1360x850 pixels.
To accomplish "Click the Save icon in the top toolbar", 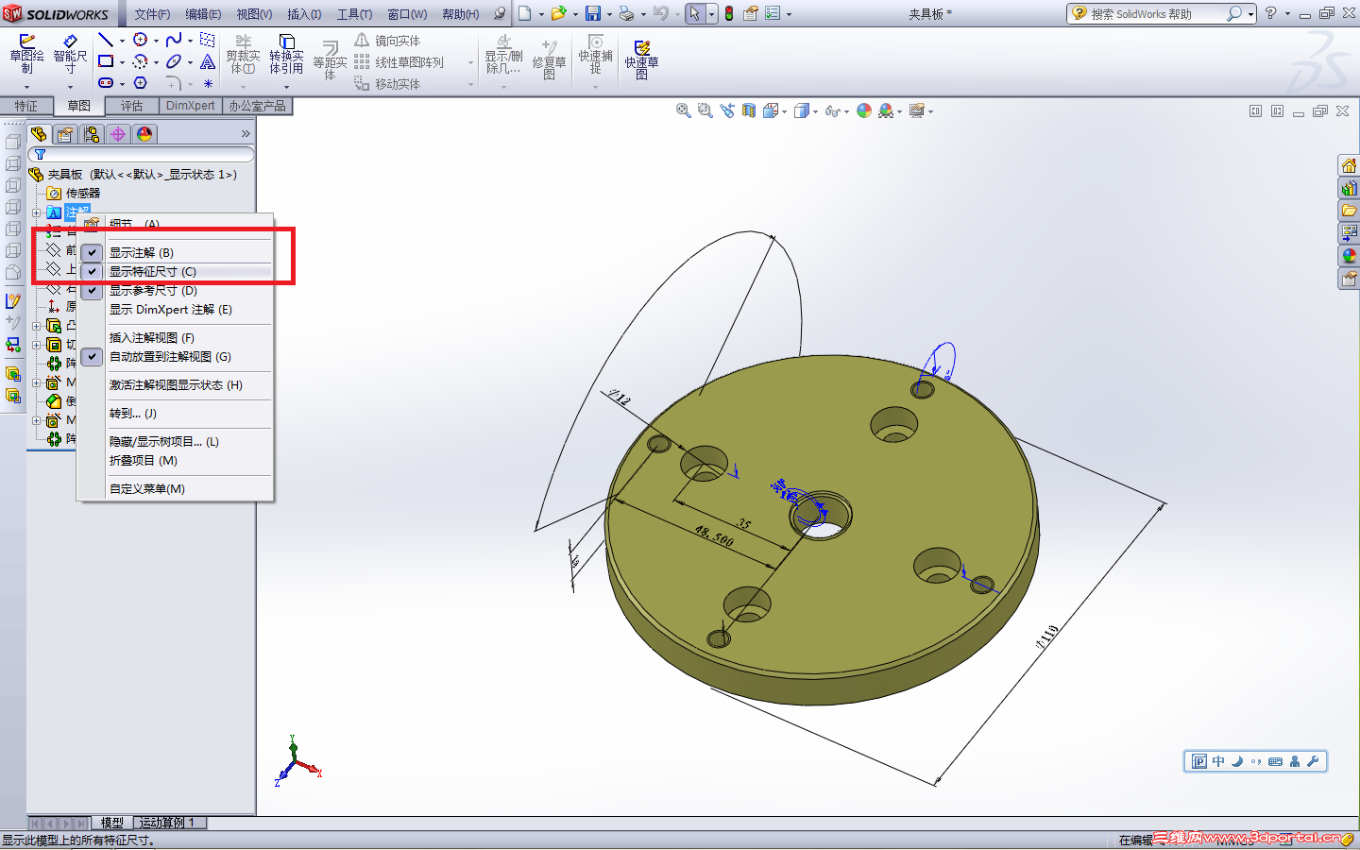I will pos(593,13).
